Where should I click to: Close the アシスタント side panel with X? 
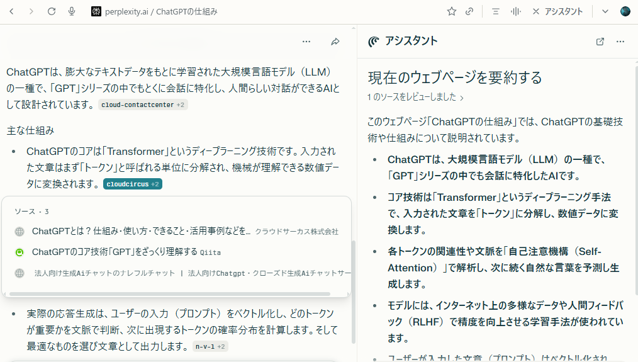pos(536,11)
